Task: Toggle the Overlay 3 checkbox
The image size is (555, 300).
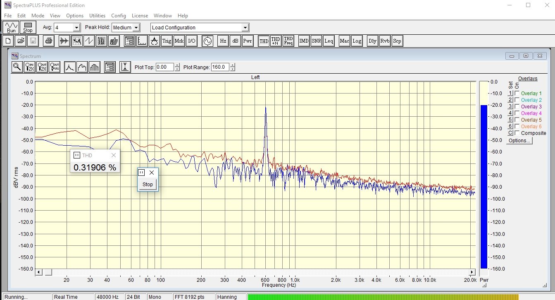Action: (517, 107)
